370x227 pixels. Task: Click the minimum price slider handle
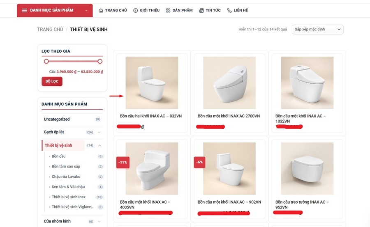(x=46, y=61)
